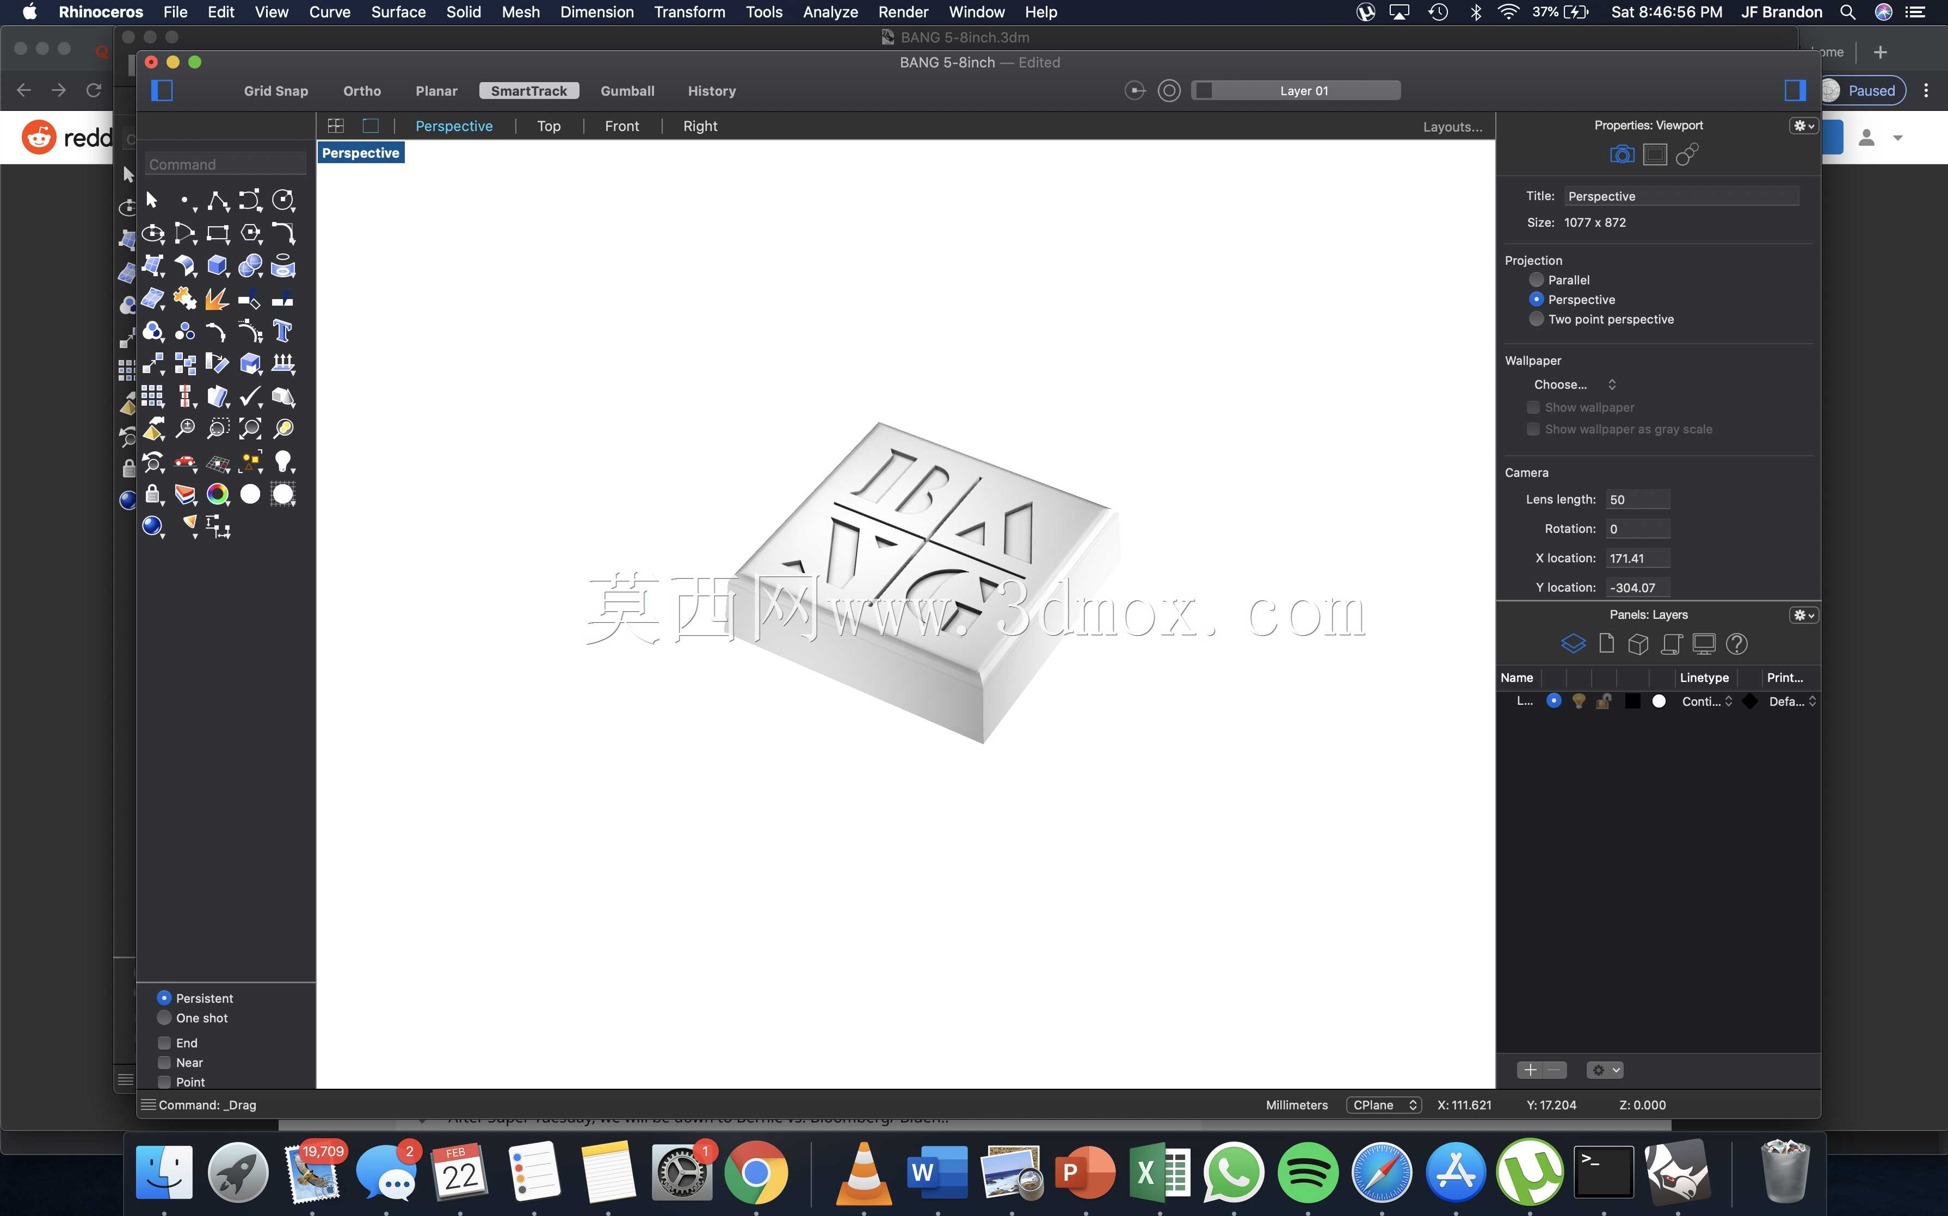The image size is (1948, 1216).
Task: Click the Command input field
Action: pos(225,164)
